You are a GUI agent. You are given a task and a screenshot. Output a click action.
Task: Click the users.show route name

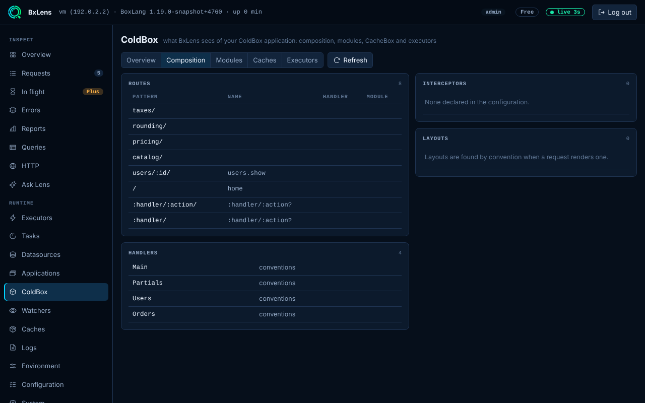point(246,173)
